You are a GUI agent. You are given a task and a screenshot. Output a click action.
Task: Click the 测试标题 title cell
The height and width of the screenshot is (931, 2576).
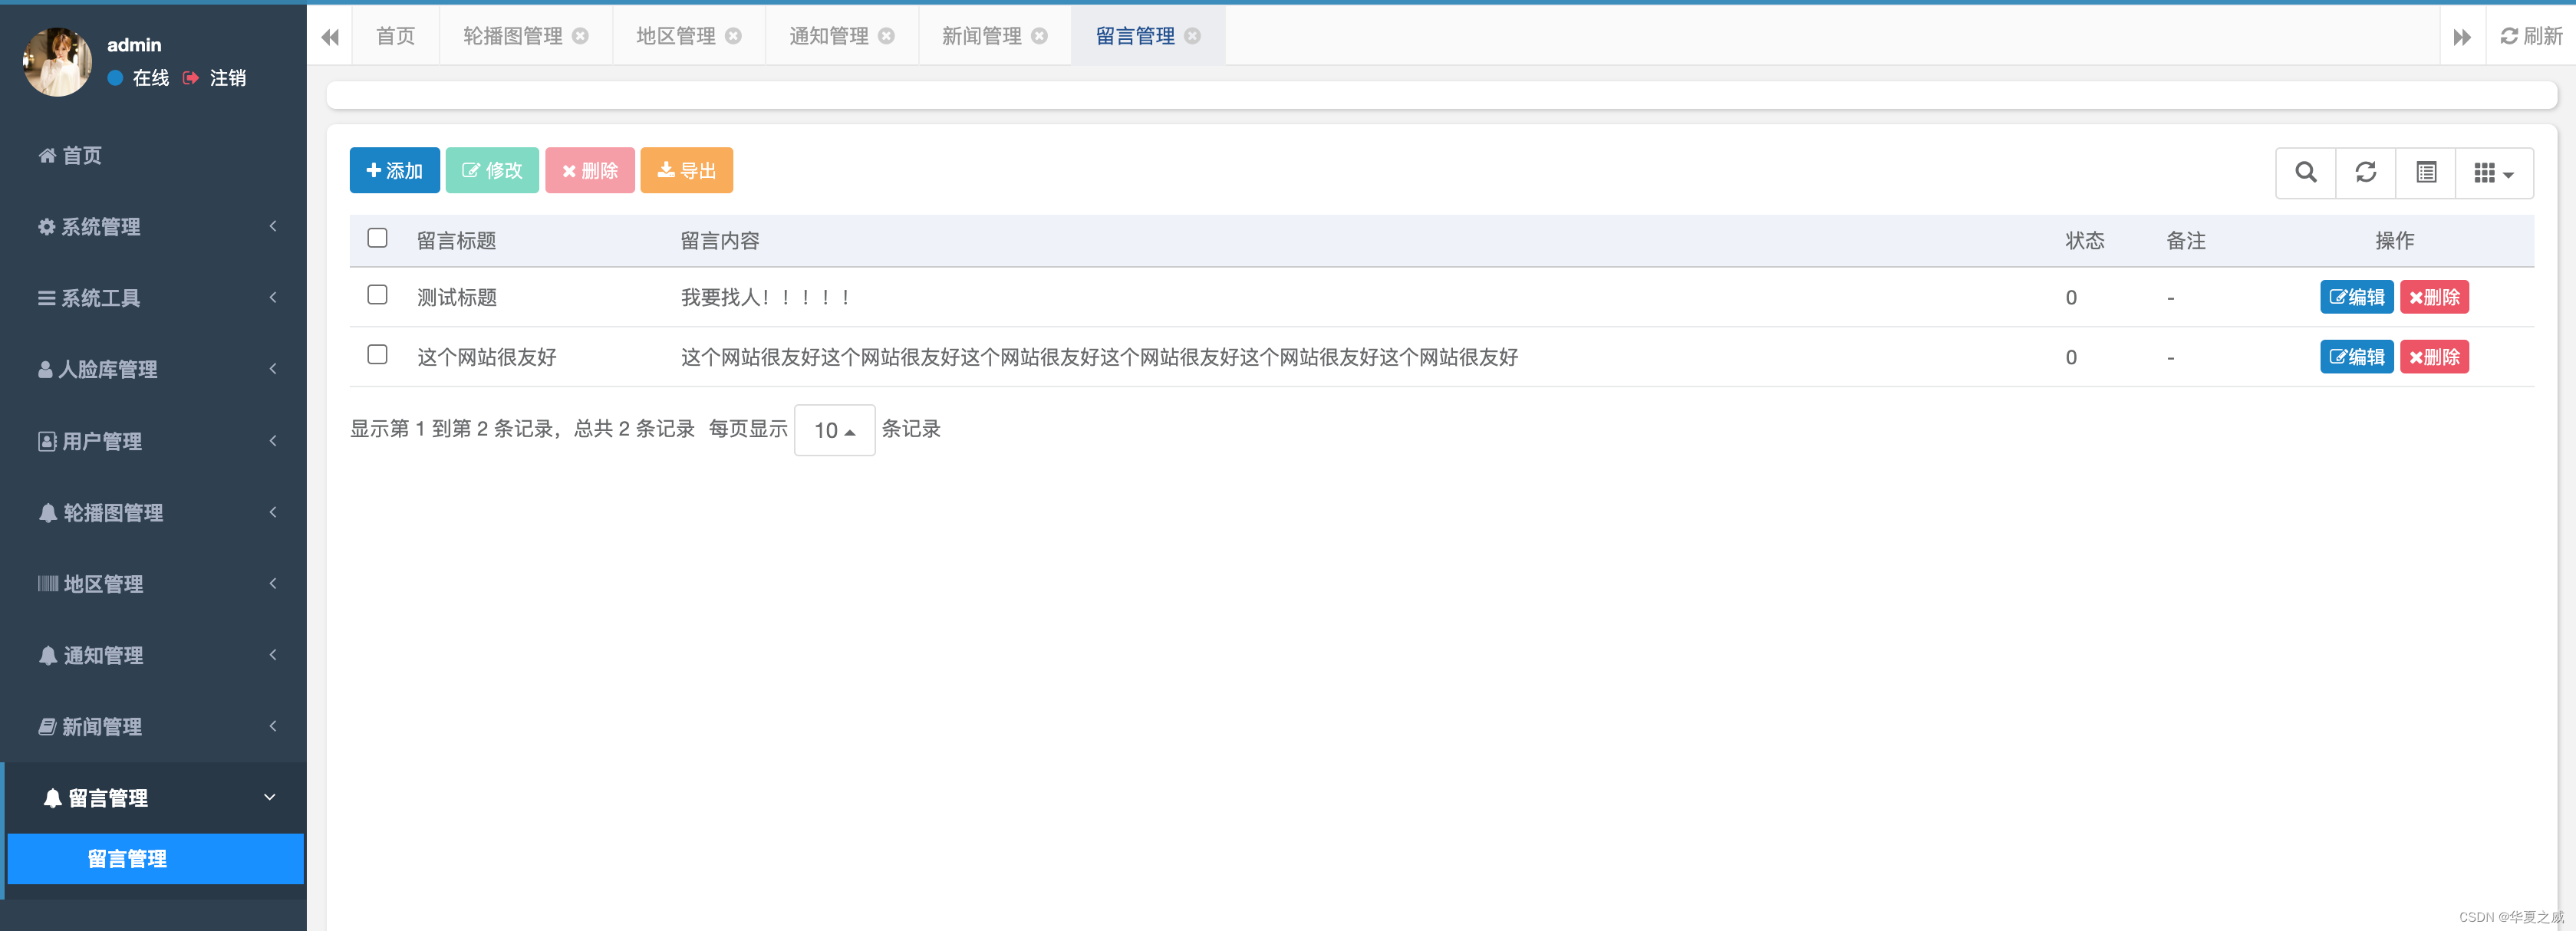[x=457, y=297]
